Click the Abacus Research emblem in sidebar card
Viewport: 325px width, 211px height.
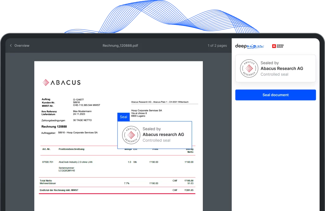tap(249, 68)
